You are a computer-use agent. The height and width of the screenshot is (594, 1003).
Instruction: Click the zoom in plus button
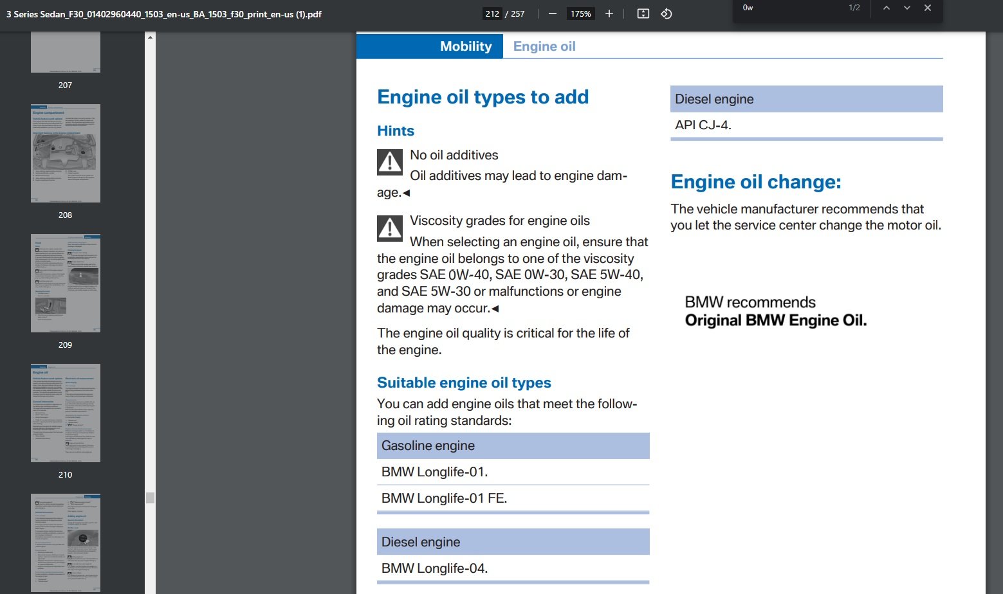click(x=609, y=14)
